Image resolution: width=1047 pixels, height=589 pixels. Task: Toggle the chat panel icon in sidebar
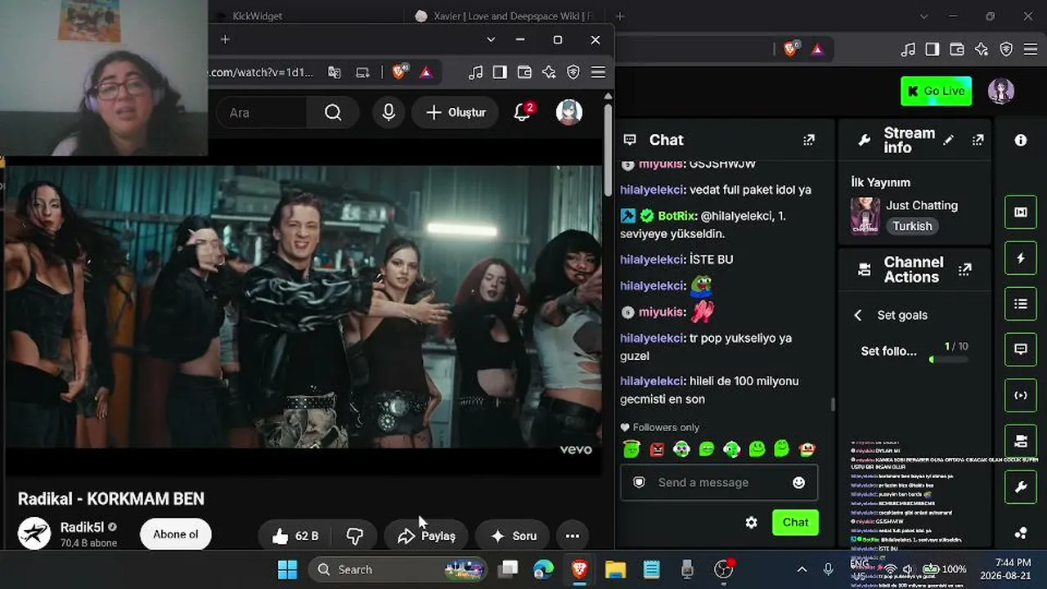tap(1021, 349)
